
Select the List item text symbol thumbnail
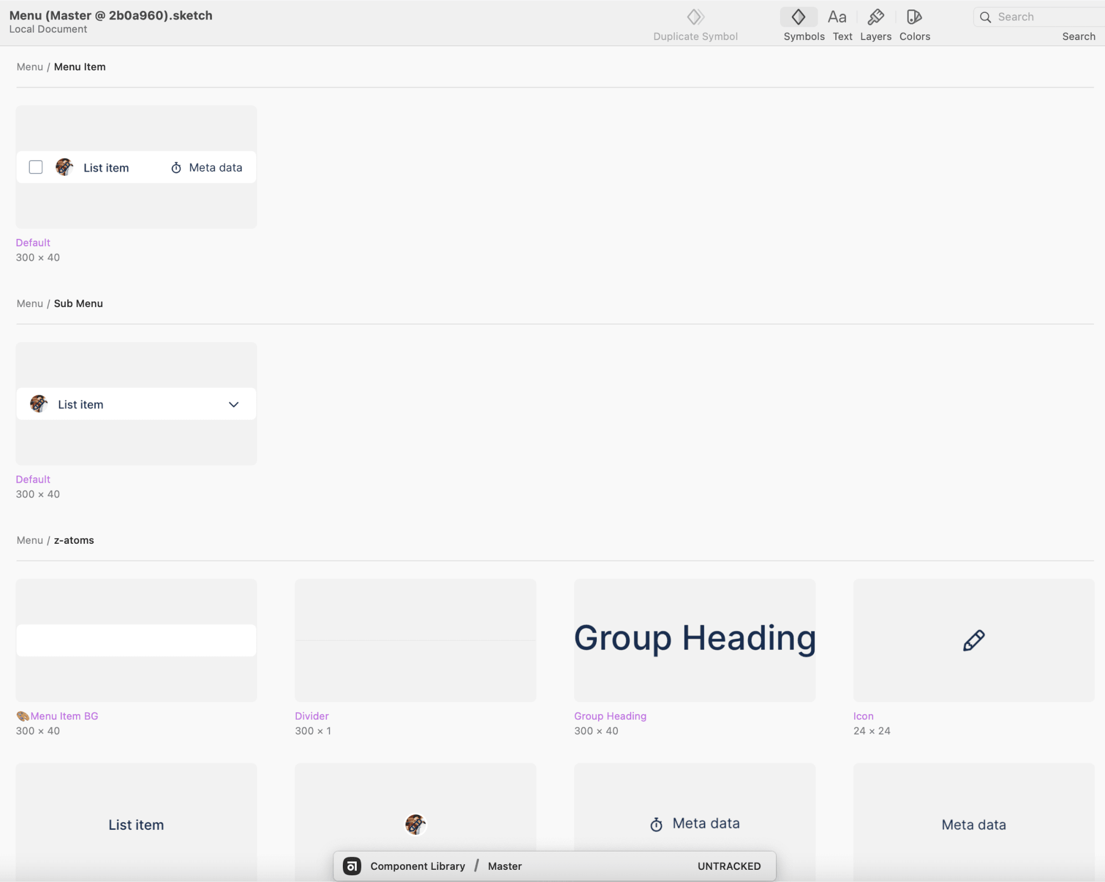point(136,823)
